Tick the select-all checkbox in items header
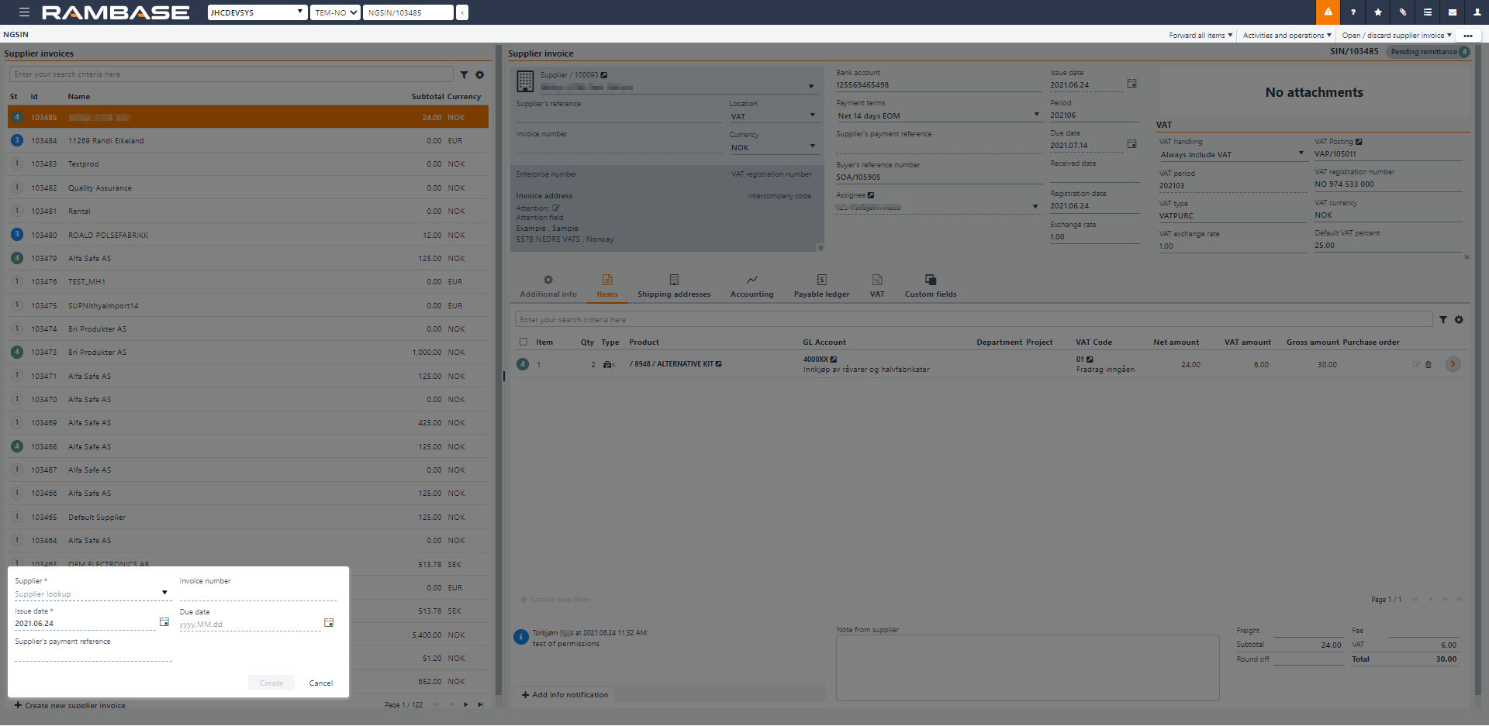This screenshot has width=1489, height=726. click(523, 342)
